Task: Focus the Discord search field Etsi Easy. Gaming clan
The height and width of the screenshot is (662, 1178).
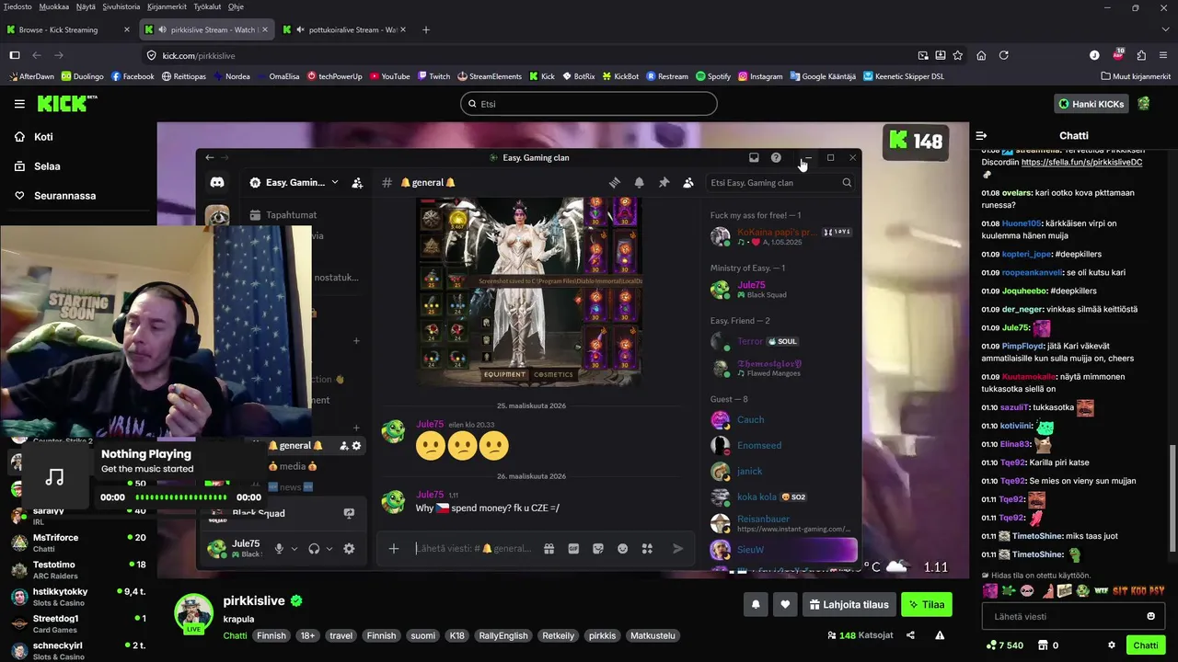Action: coord(780,183)
